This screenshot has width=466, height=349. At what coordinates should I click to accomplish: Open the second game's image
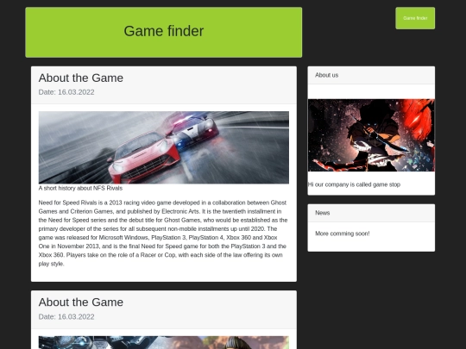164,342
